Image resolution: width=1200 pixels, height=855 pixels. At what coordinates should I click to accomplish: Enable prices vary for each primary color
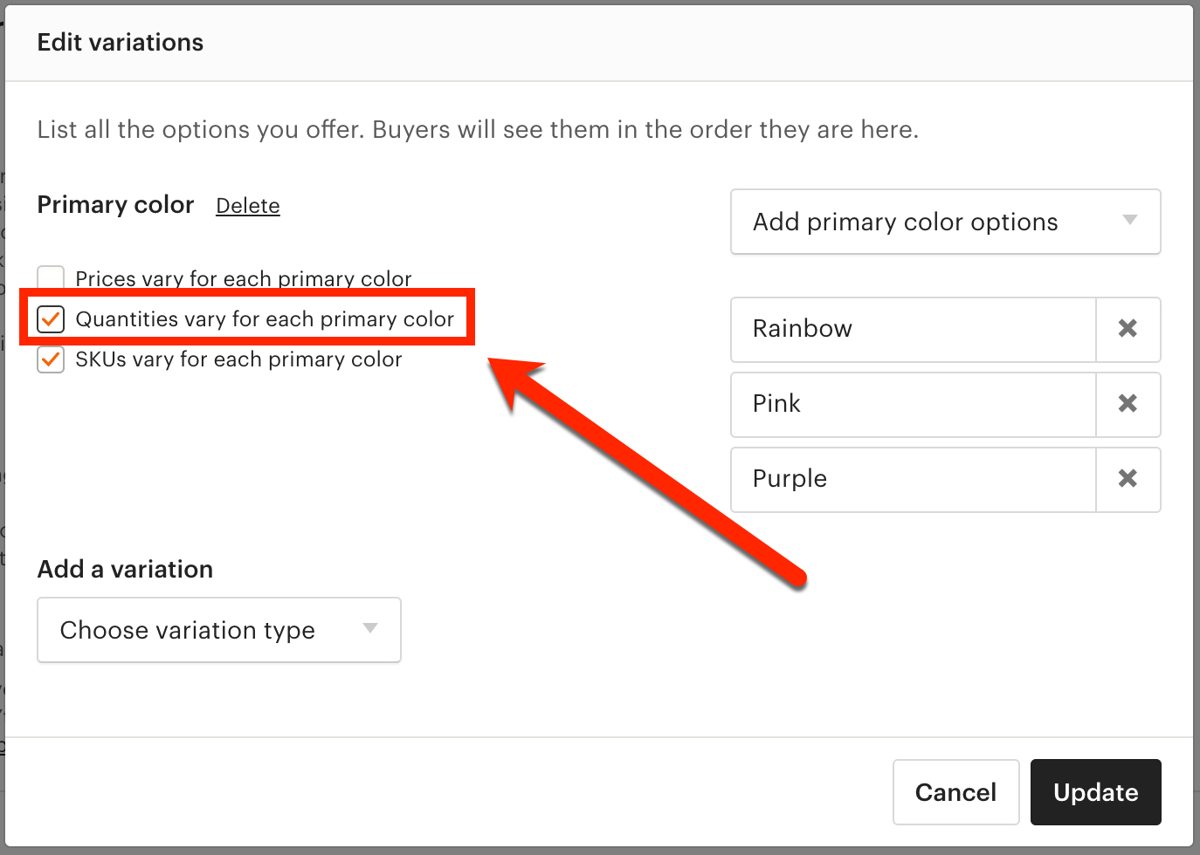[x=51, y=277]
